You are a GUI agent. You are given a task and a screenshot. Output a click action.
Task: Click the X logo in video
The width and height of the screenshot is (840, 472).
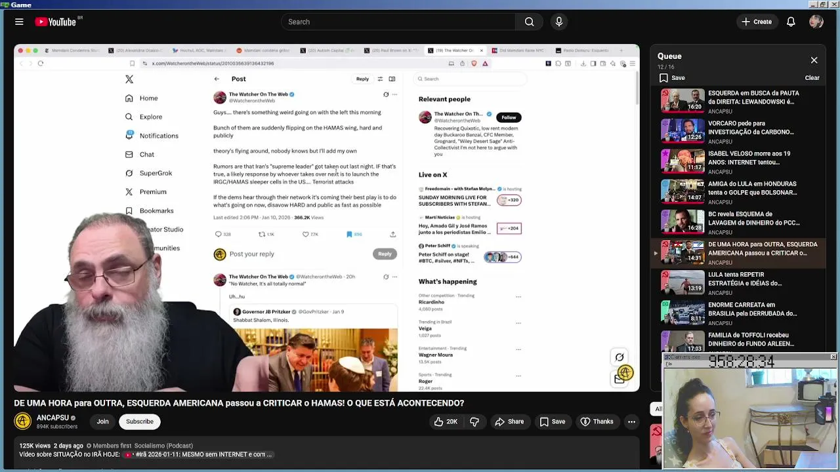tap(129, 79)
